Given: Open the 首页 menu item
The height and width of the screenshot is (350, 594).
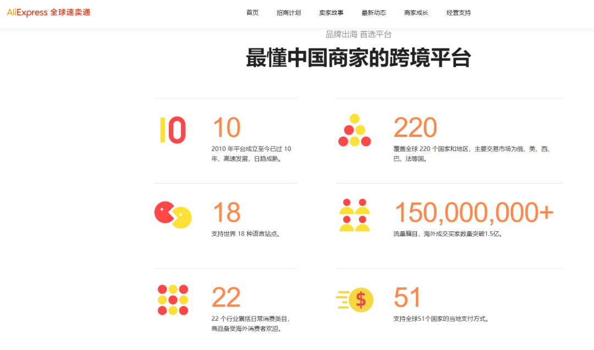Looking at the screenshot, I should pyautogui.click(x=252, y=12).
